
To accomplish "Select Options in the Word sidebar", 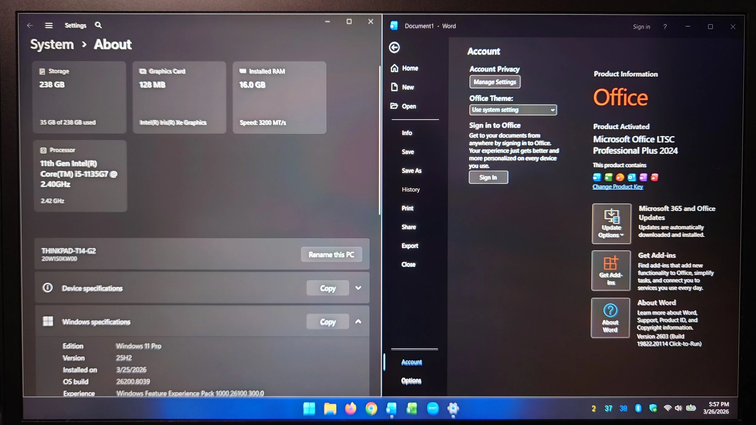I will point(411,381).
